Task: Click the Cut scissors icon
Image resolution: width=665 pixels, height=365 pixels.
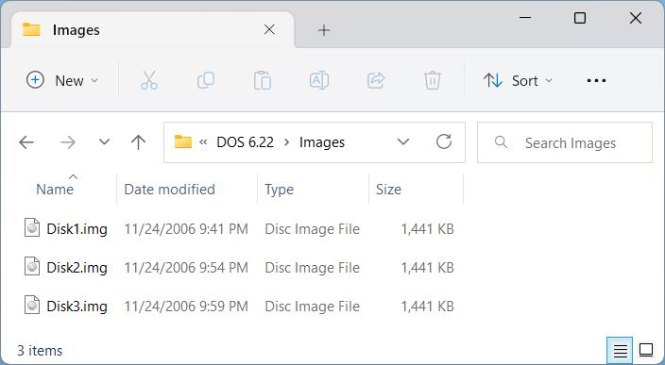Action: (x=149, y=80)
